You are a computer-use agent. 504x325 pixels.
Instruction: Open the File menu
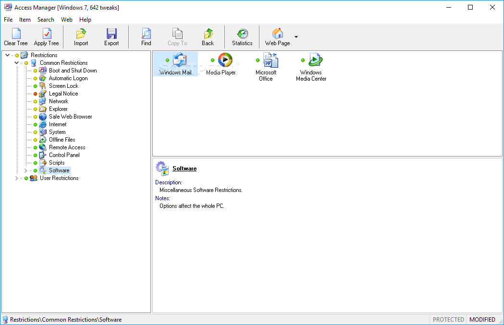[x=8, y=20]
